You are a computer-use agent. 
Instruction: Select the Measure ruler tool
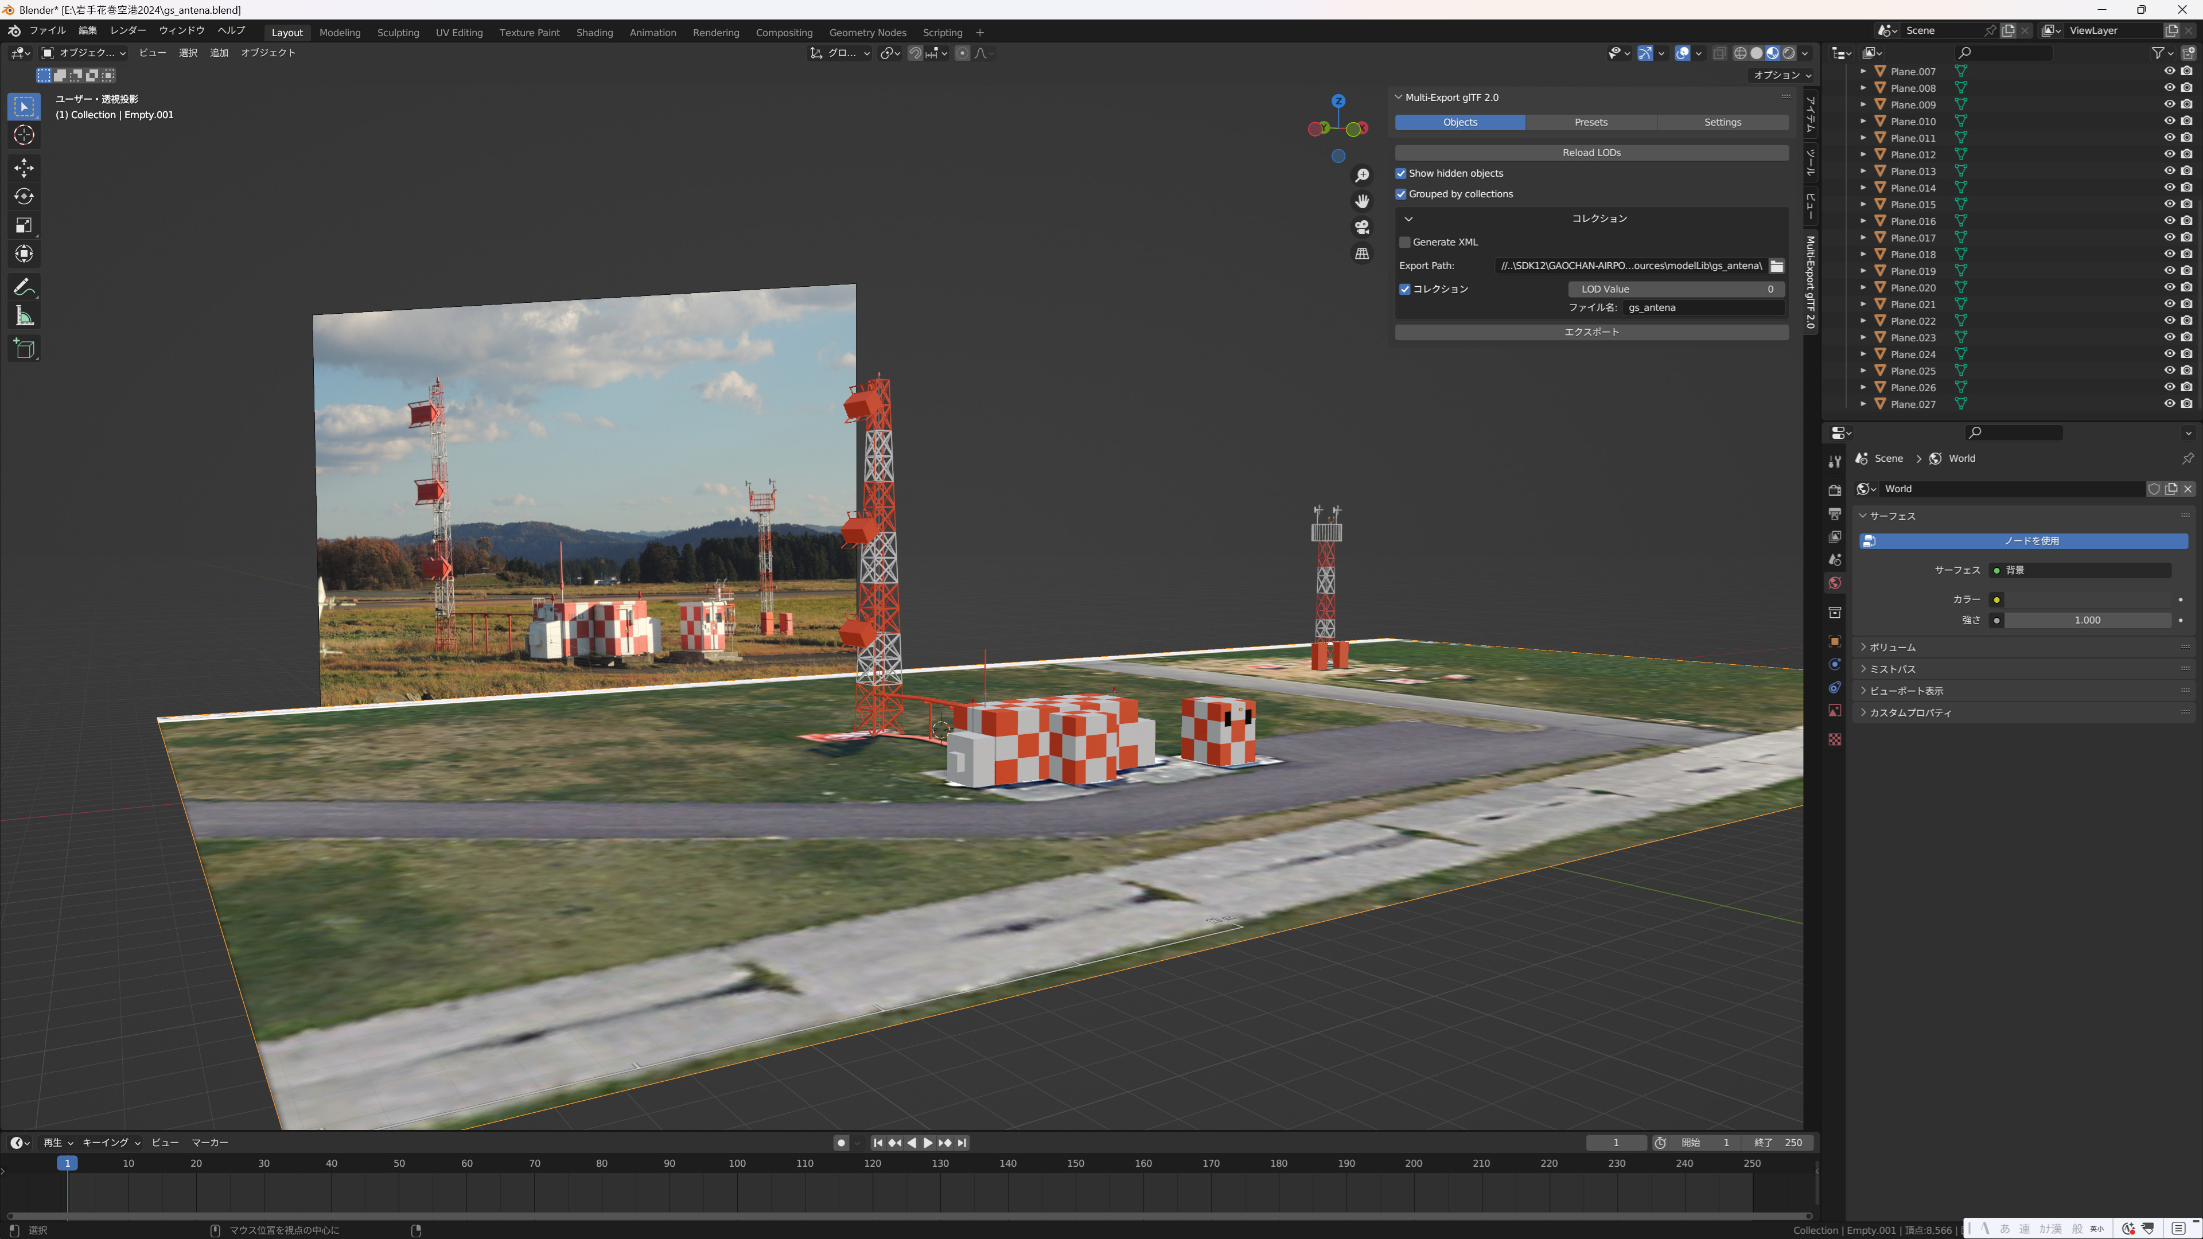coord(24,317)
